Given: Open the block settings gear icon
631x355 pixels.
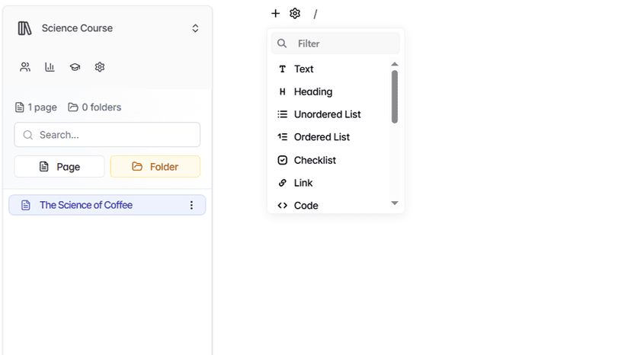Looking at the screenshot, I should [x=295, y=14].
